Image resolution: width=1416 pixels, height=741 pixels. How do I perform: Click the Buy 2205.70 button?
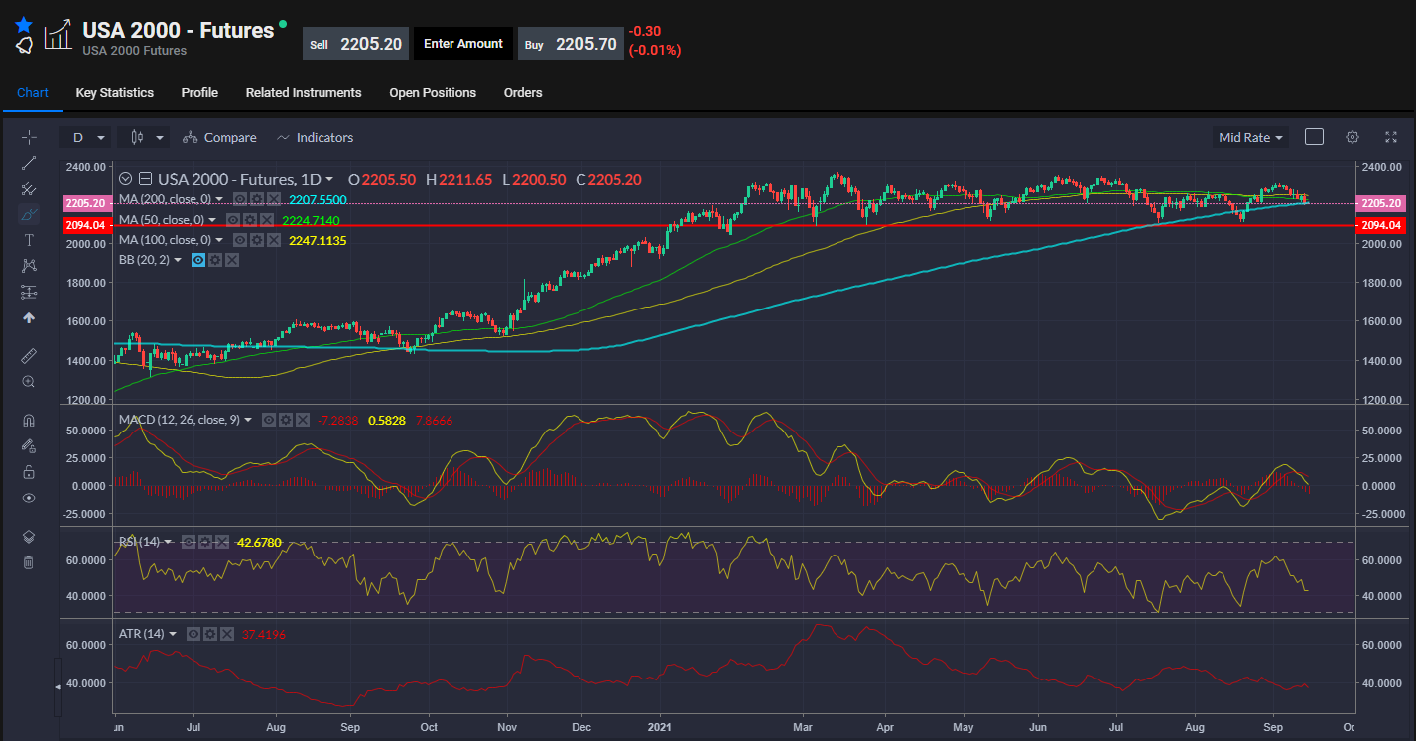[x=570, y=44]
